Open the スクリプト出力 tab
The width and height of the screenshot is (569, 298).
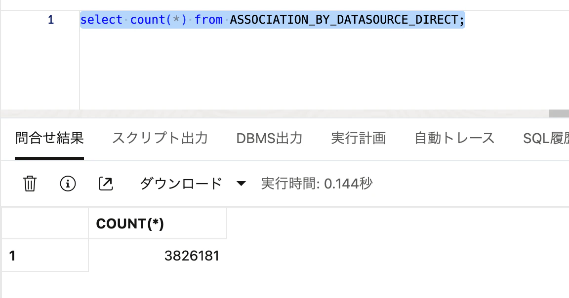point(160,138)
